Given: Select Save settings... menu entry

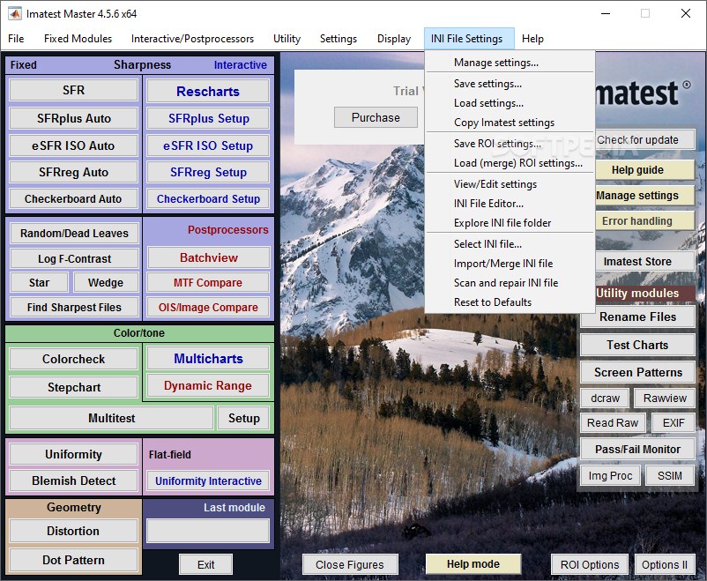Looking at the screenshot, I should point(510,84).
